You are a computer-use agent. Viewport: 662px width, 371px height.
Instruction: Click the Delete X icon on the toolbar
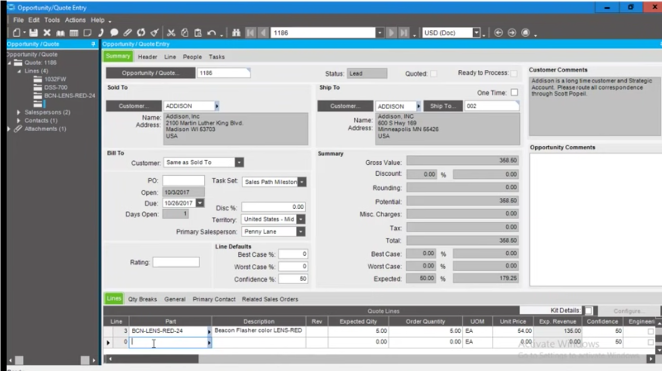pos(47,33)
